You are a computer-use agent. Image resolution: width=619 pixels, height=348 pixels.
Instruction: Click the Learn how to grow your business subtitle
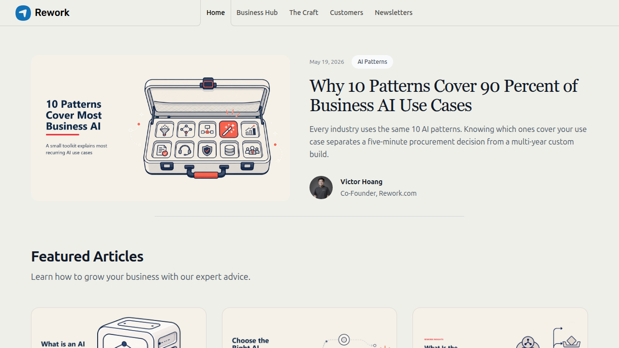point(141,277)
